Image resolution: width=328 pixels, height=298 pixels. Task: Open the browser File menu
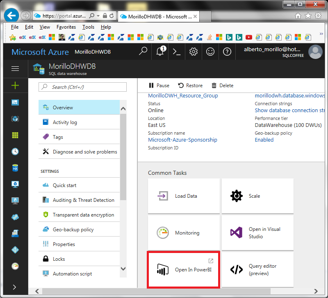[x=15, y=27]
